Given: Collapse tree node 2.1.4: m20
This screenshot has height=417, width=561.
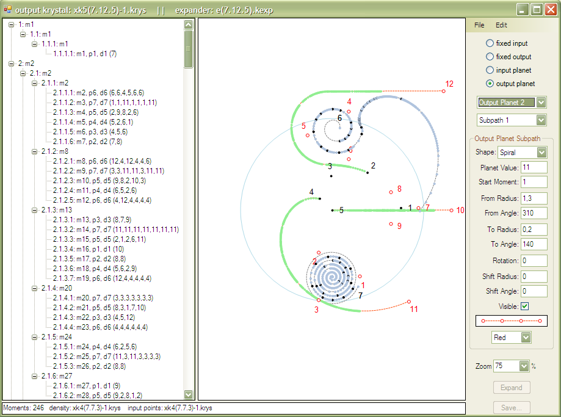Looking at the screenshot, I should (x=35, y=288).
